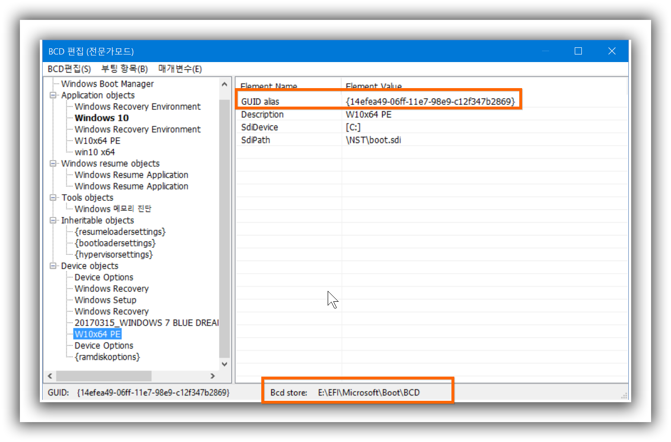Viewport: 671px width, 442px height.
Task: Click the [C:] SdiDevice value
Action: point(353,127)
